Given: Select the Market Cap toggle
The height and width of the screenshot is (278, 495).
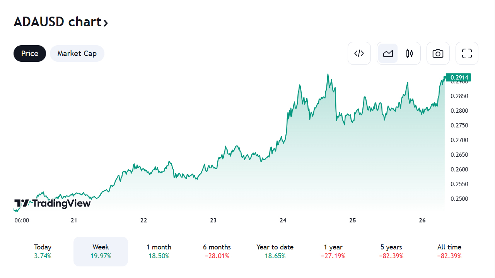Looking at the screenshot, I should tap(77, 53).
